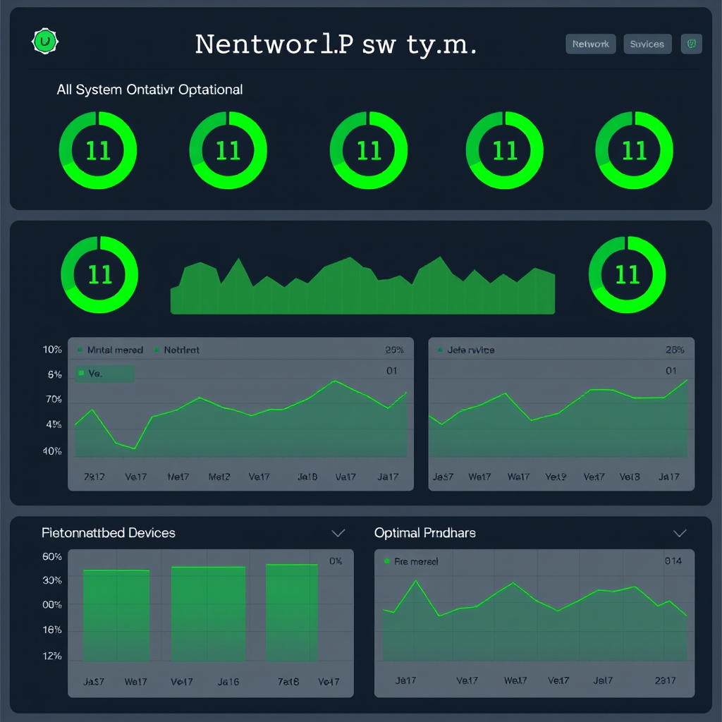The height and width of the screenshot is (722, 722).
Task: Click the 26% value in the Jefe rwice chart
Action: [x=675, y=350]
